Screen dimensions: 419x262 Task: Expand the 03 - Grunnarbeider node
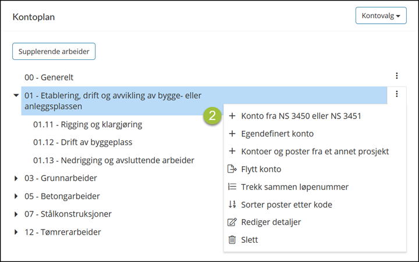[x=16, y=178]
